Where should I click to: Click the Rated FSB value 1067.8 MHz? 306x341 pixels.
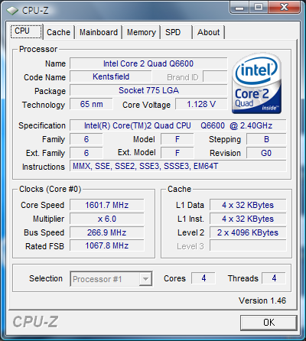point(107,245)
